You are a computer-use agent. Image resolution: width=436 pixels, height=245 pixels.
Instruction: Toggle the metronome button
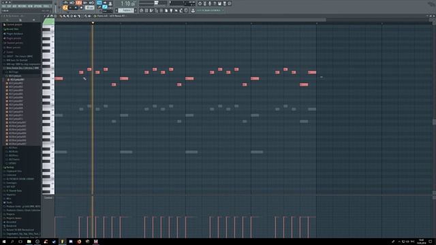click(x=65, y=3)
